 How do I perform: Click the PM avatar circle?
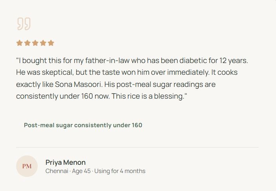pos(27,166)
